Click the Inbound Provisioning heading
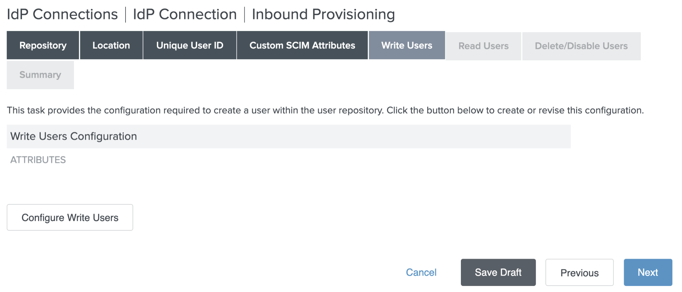 (323, 14)
